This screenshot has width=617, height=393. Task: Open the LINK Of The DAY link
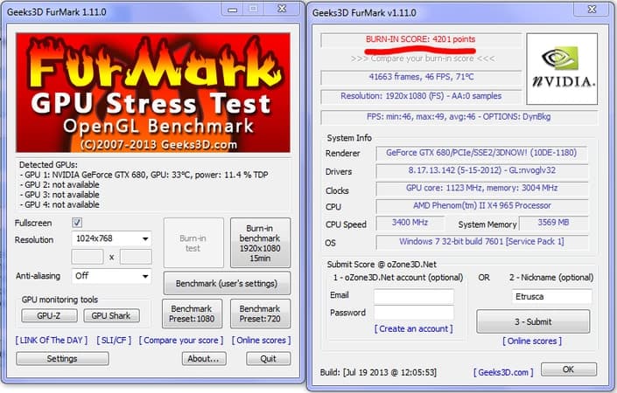tap(52, 341)
